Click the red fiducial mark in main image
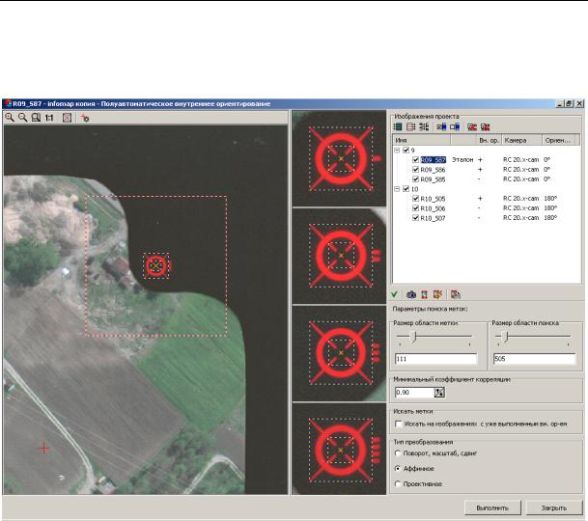Viewport: 588px width, 521px height. 156,265
